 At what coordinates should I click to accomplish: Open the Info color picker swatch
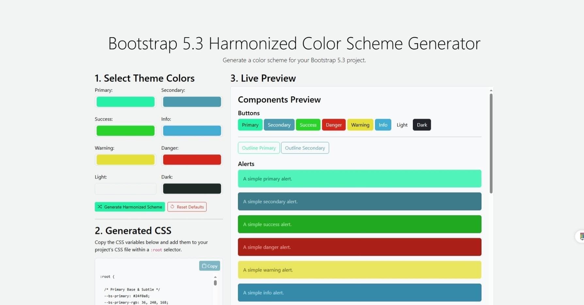(192, 131)
